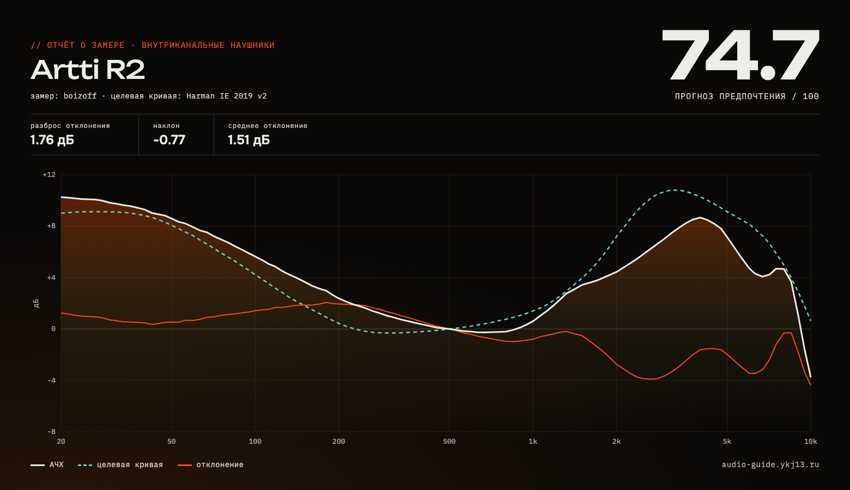The height and width of the screenshot is (490, 850).
Task: Click the 100 frequency tick on the x-axis
Action: click(x=255, y=442)
